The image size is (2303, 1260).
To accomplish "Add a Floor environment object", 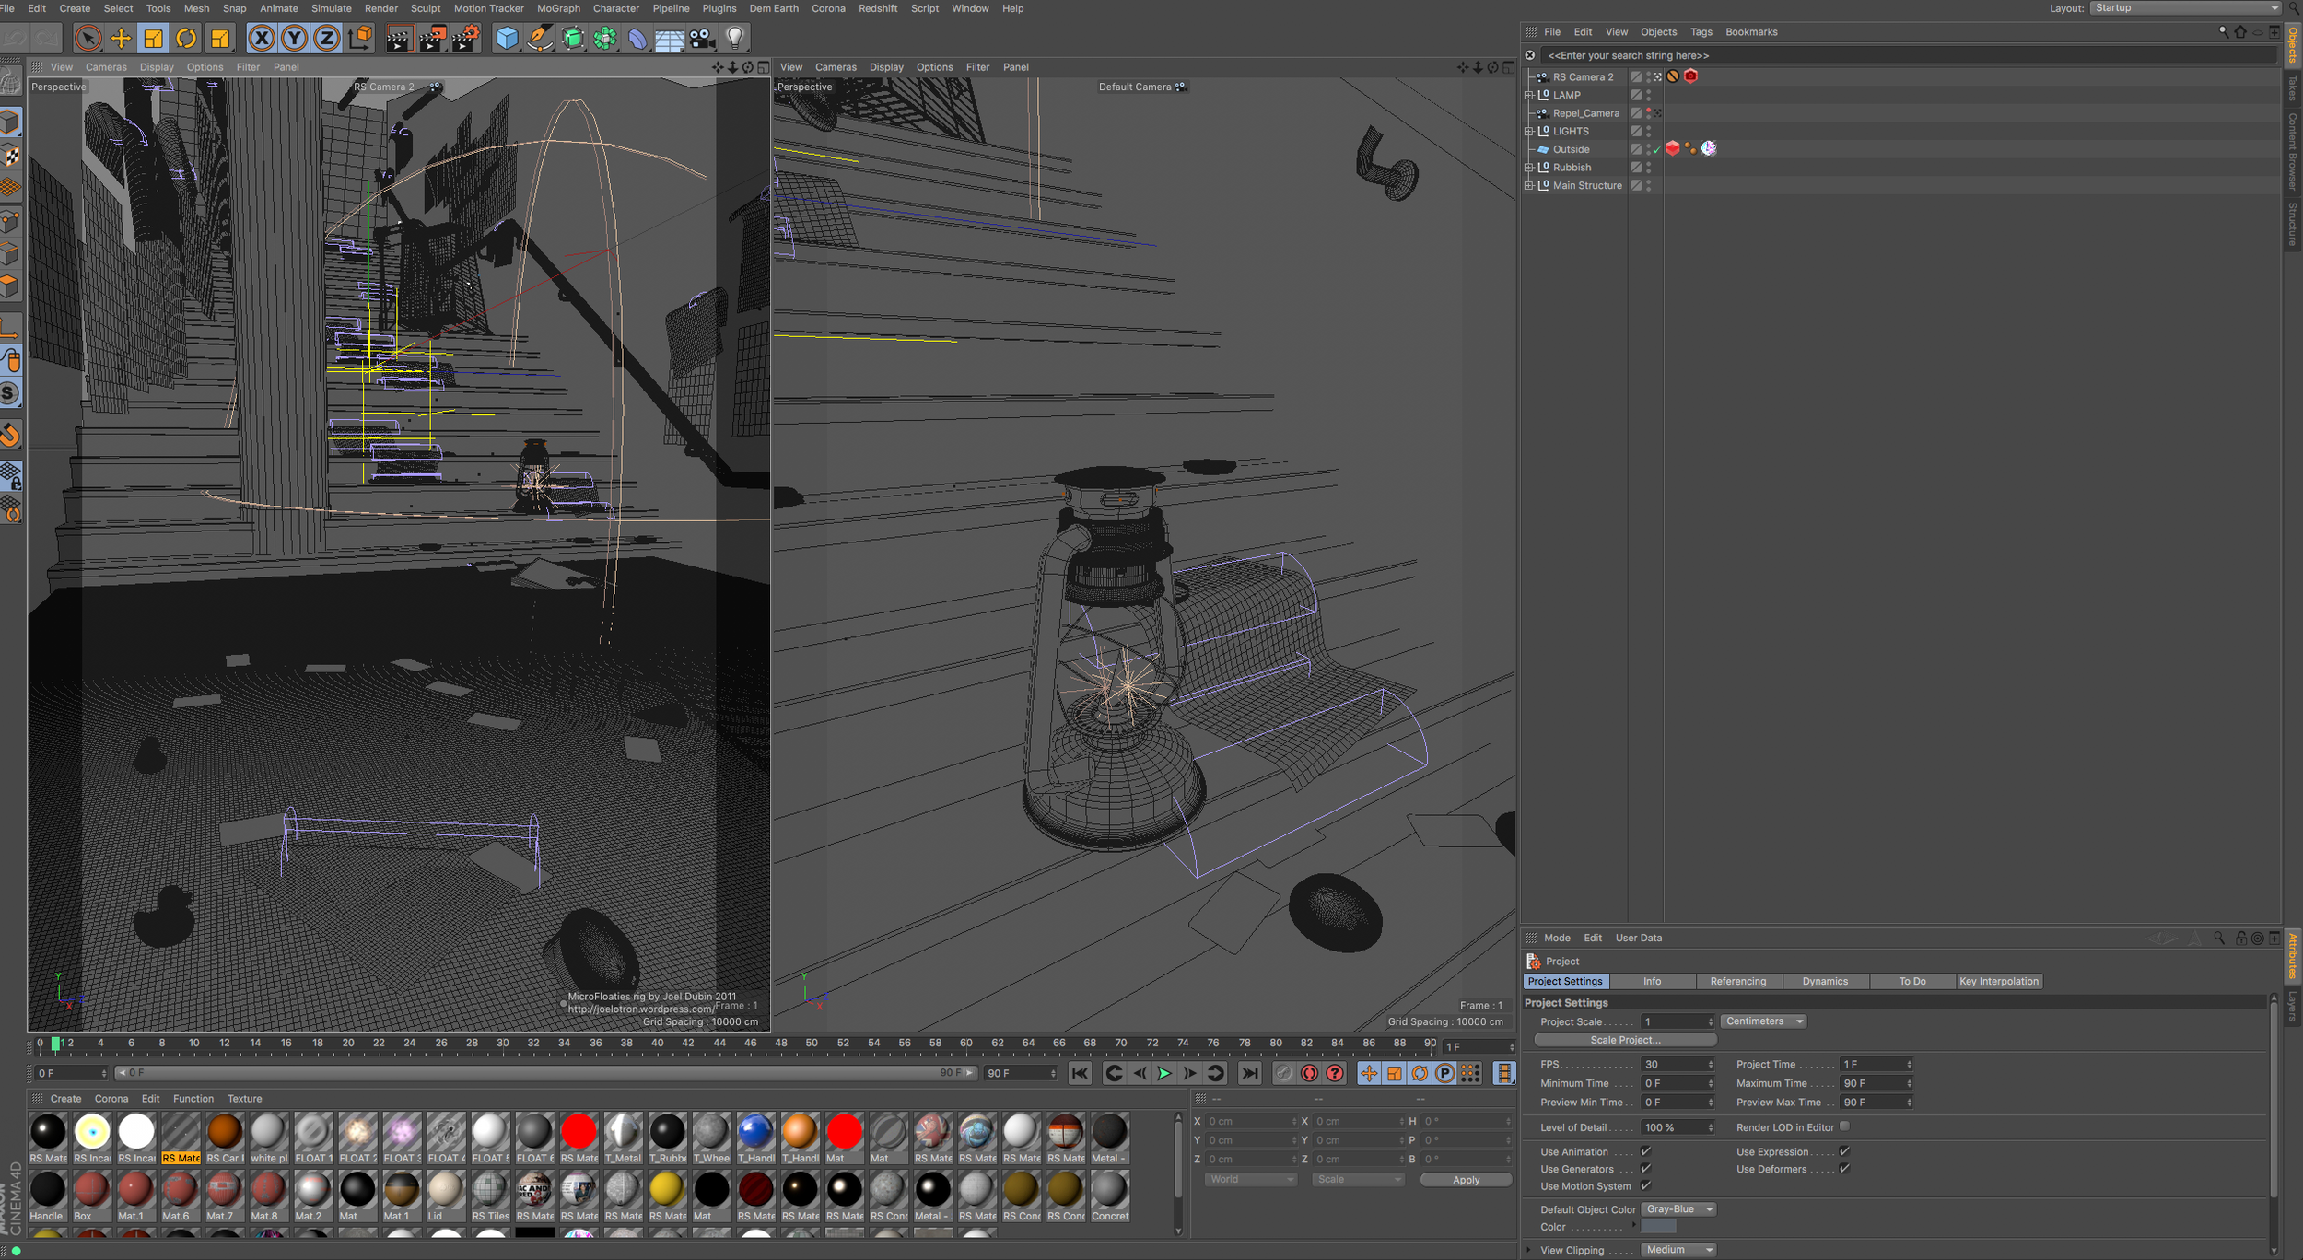I will point(670,39).
